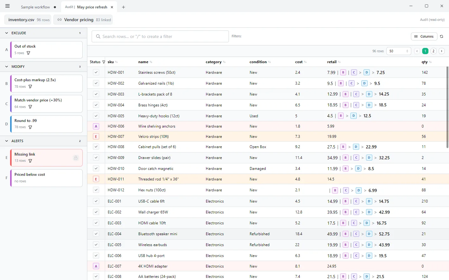The width and height of the screenshot is (449, 280).
Task: Click funnel icon on Round to .99 rule
Action: (30, 127)
